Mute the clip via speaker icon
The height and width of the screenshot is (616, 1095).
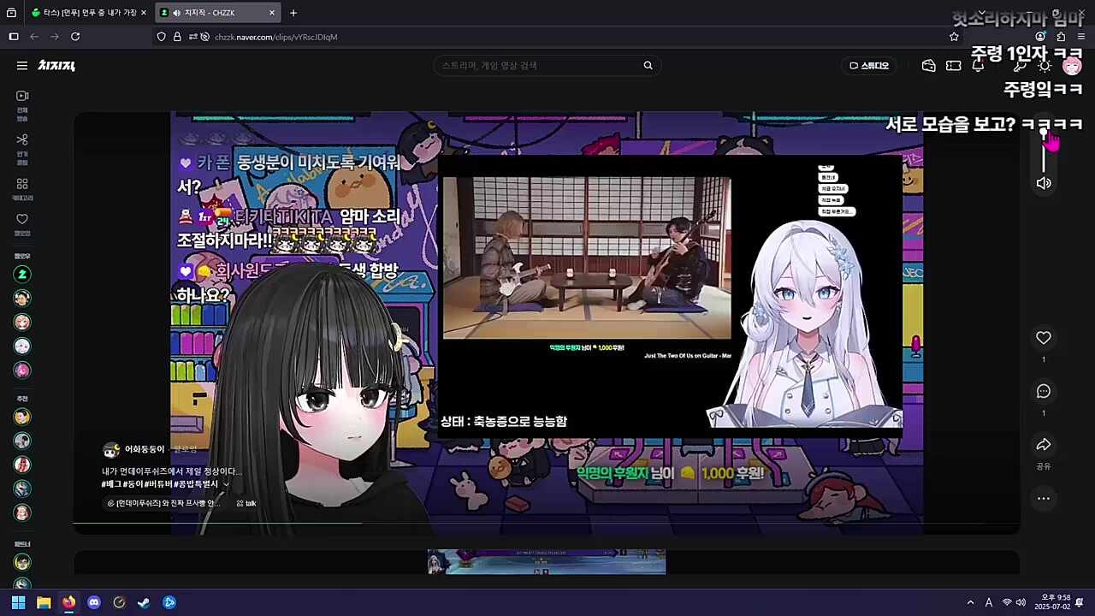(x=1044, y=183)
